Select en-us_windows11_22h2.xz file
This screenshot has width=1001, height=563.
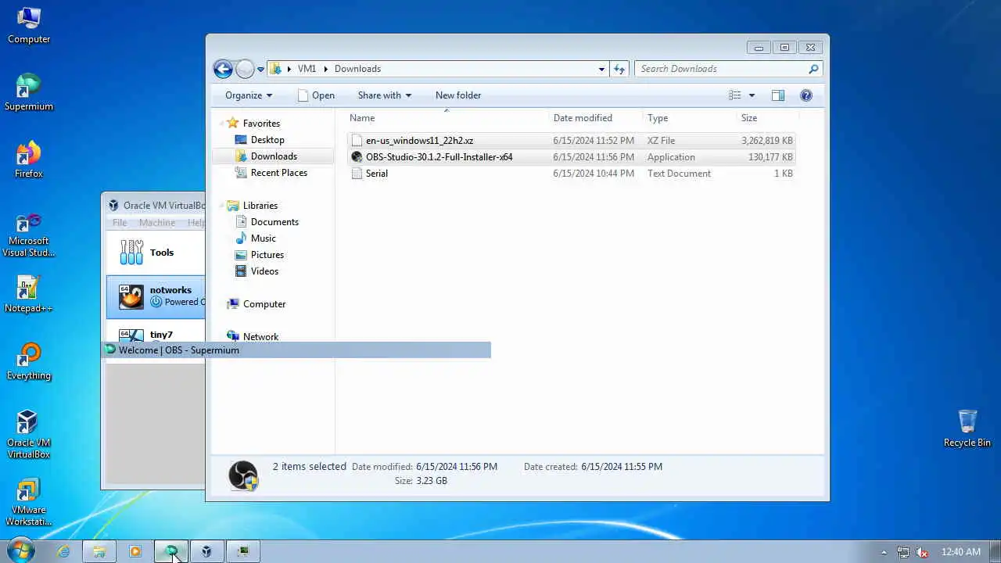571,141
